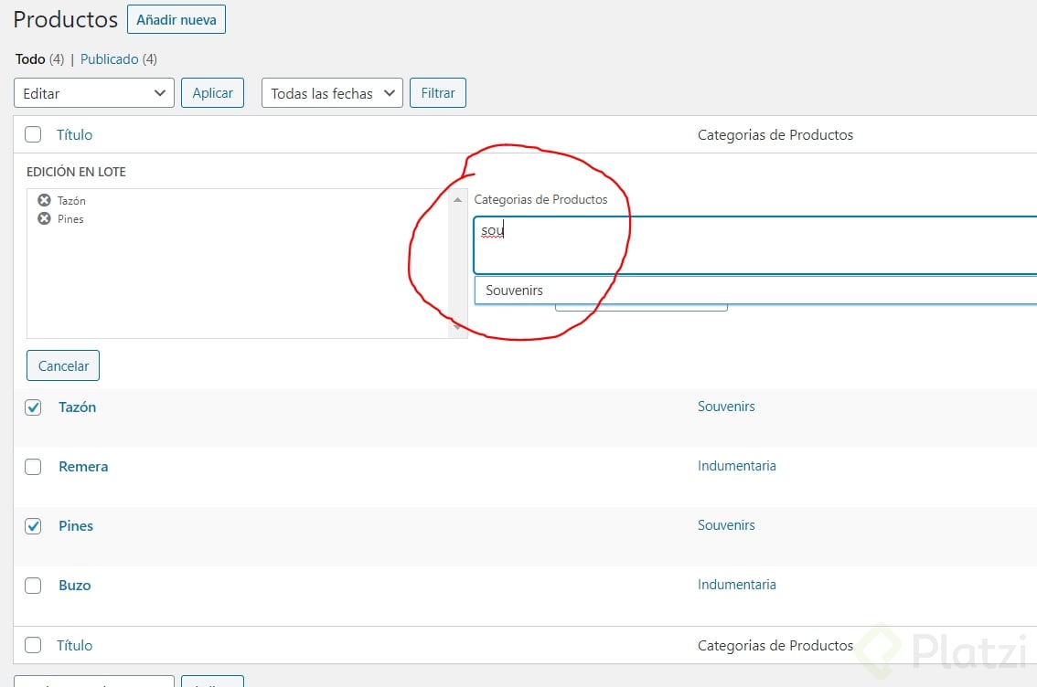
Task: Open the Remera product link
Action: point(83,466)
